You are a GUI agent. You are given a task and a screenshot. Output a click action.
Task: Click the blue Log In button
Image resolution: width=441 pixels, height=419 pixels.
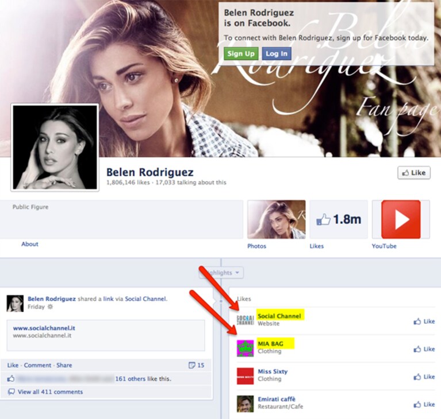277,53
